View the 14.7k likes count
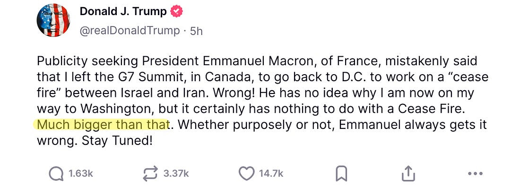This screenshot has width=520, height=187. click(271, 174)
